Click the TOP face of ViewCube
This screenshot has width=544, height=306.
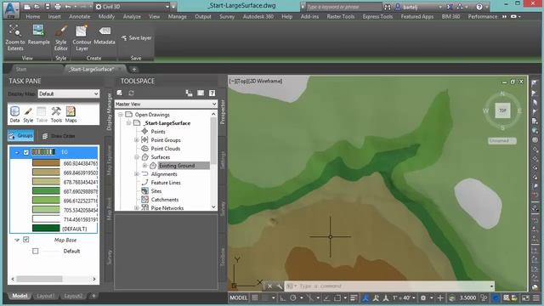pyautogui.click(x=502, y=110)
